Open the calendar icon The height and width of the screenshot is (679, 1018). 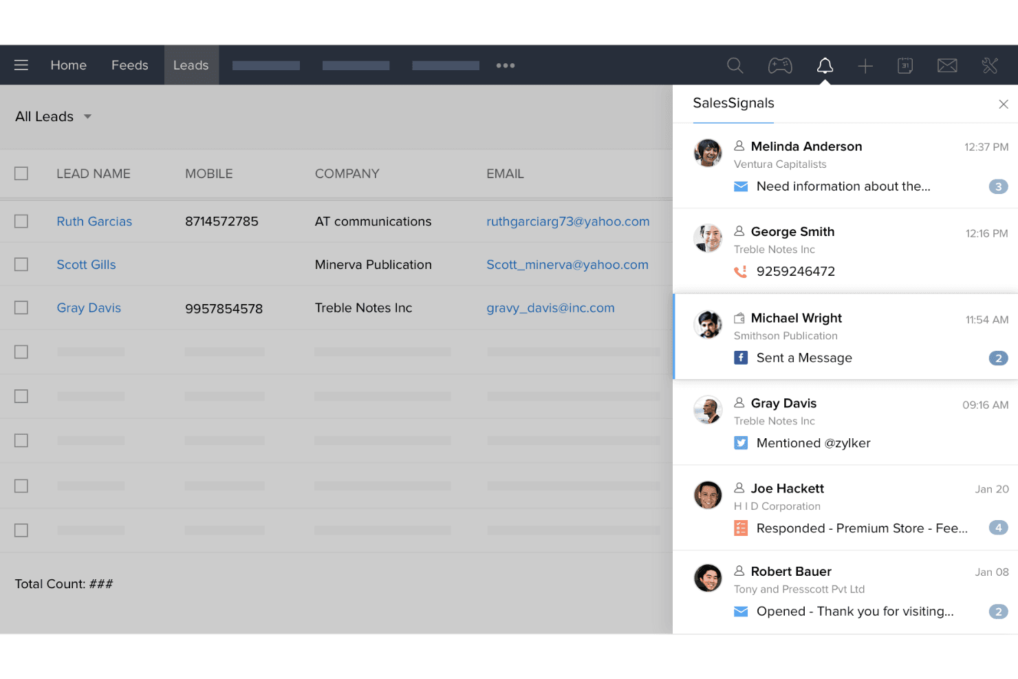click(905, 65)
